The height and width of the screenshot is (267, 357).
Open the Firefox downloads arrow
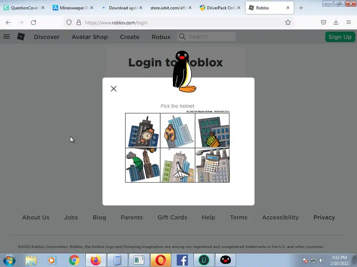click(x=336, y=22)
